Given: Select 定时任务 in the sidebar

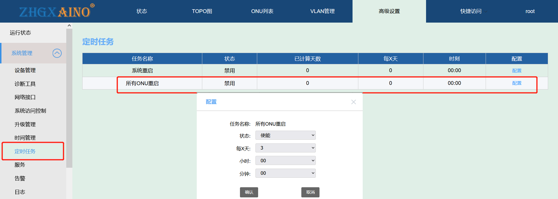Looking at the screenshot, I should pos(25,151).
